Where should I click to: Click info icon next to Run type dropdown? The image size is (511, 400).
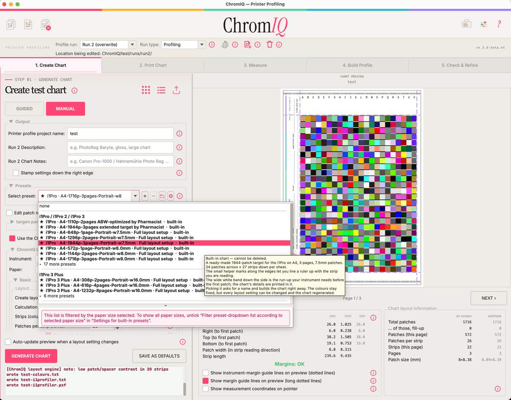coord(212,45)
